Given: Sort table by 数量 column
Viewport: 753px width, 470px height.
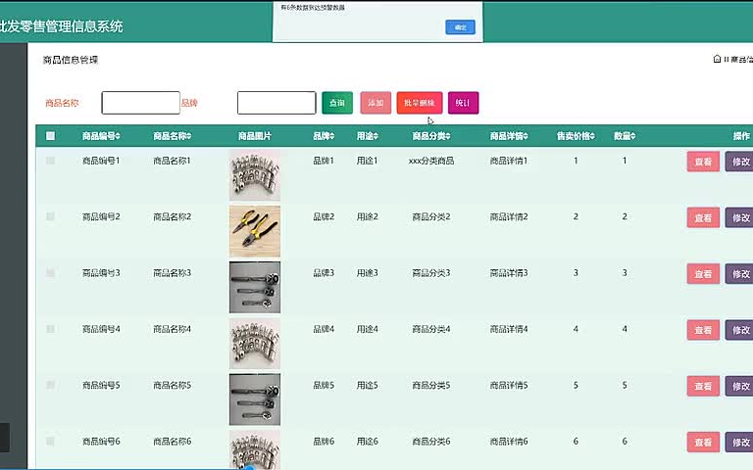Looking at the screenshot, I should coord(625,136).
